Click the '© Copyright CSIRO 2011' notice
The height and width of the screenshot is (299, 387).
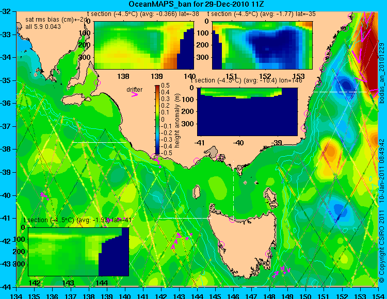click(382, 246)
